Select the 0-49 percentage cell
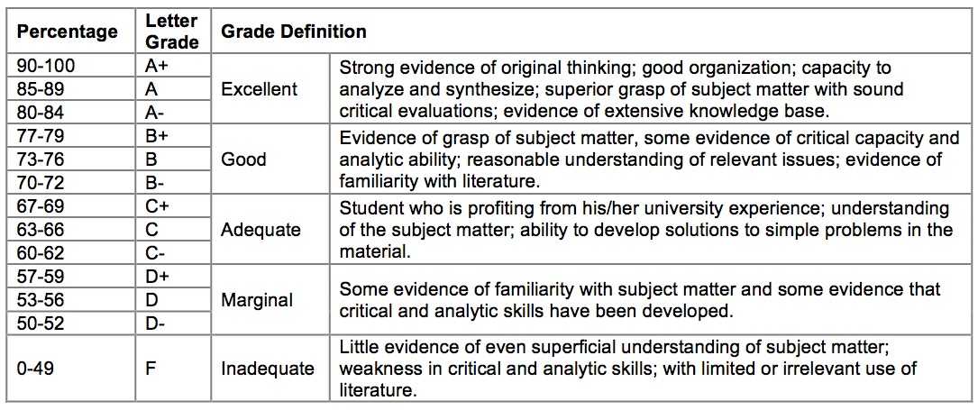Screen dimensions: 978x410 point(72,369)
